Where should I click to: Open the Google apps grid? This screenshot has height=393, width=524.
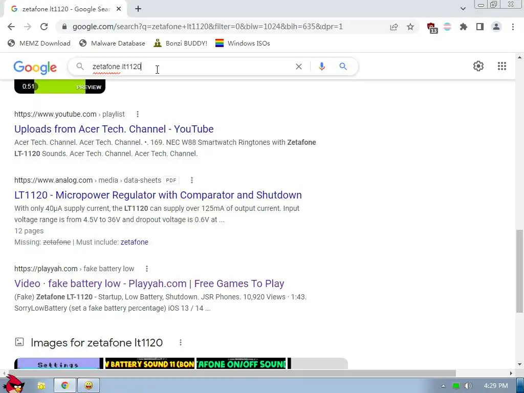[502, 66]
